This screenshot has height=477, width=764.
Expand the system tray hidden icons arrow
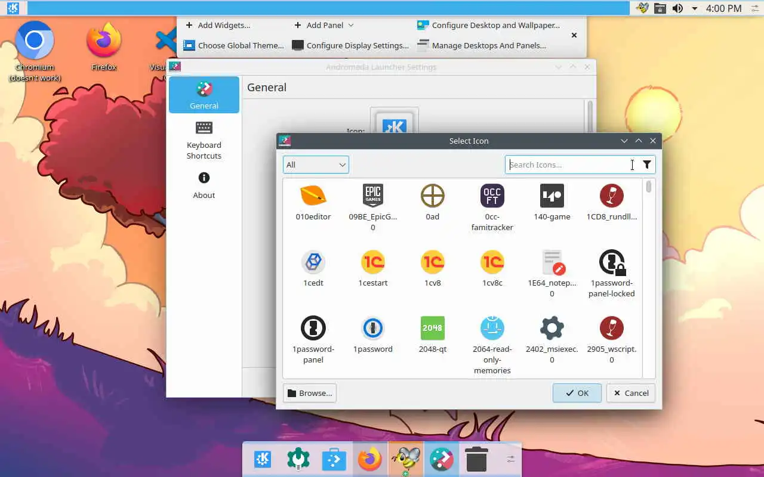pos(694,8)
